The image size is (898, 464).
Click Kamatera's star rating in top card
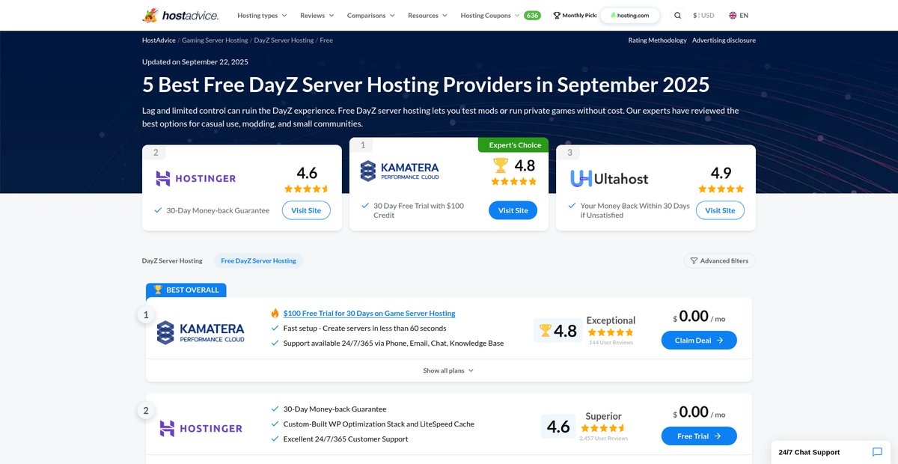pos(514,181)
